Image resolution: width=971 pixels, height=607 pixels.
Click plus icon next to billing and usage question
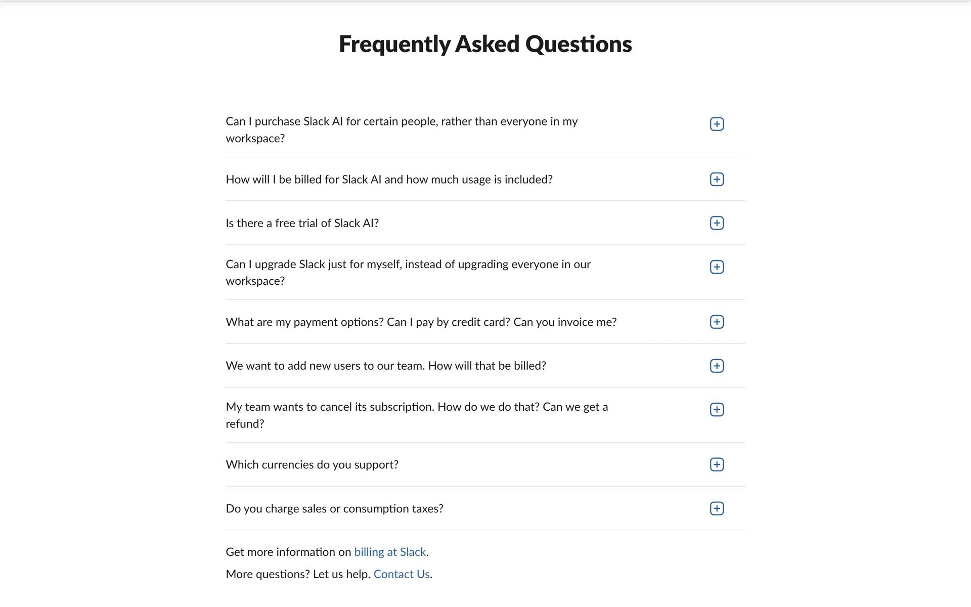coord(717,179)
